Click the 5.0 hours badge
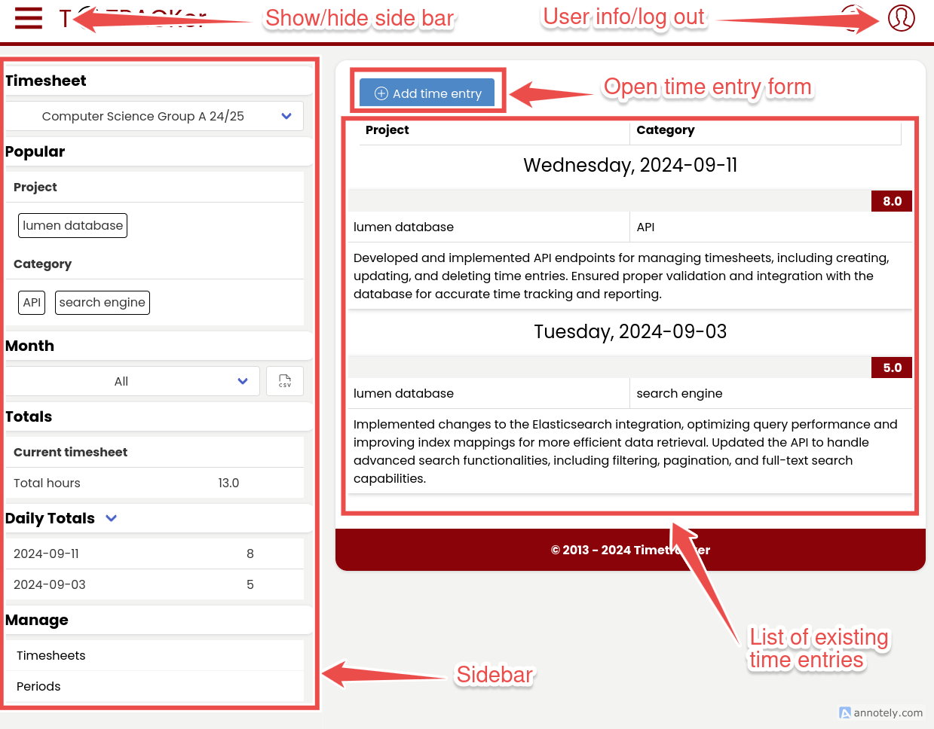 [892, 368]
